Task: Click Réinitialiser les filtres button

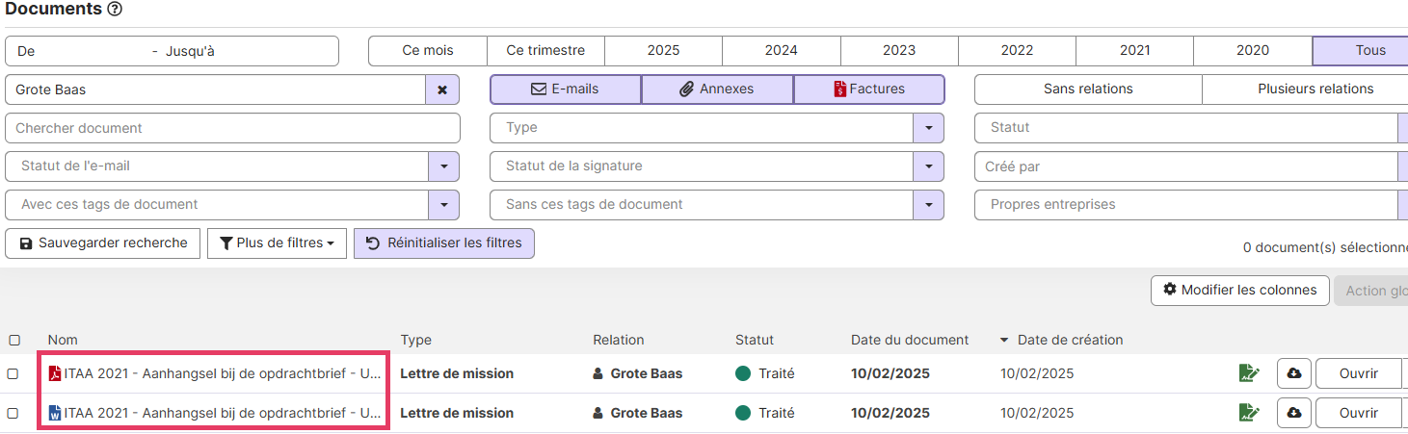Action: [444, 243]
